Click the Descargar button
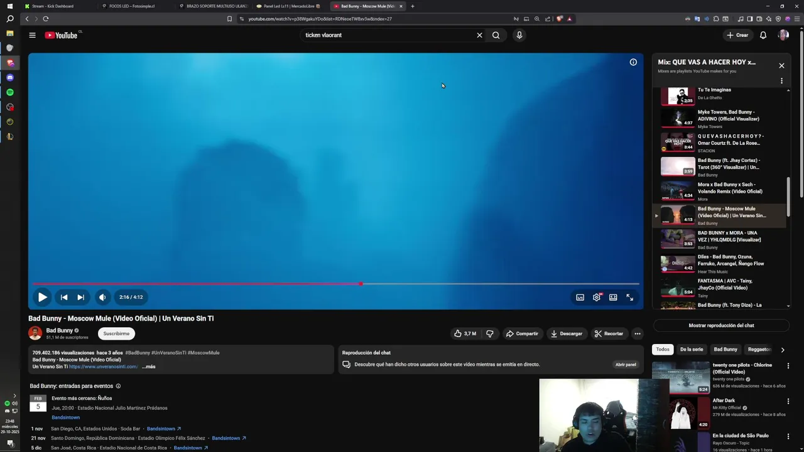 coord(567,333)
